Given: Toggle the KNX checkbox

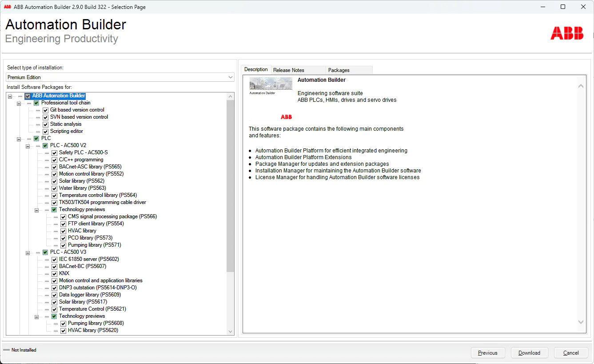Looking at the screenshot, I should pos(54,273).
